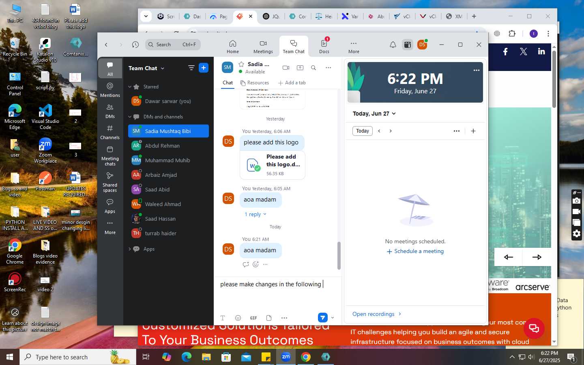Screen dimensions: 584x365
Task: Open Meeting chats in the sidebar
Action: [110, 156]
